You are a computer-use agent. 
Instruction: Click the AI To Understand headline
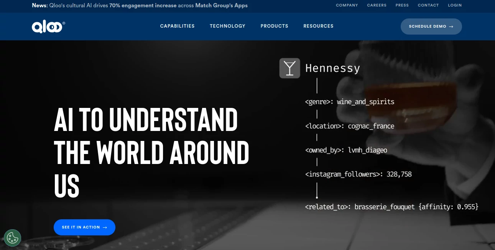(x=152, y=152)
